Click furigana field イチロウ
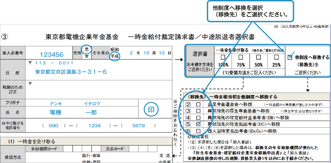 click(92, 103)
